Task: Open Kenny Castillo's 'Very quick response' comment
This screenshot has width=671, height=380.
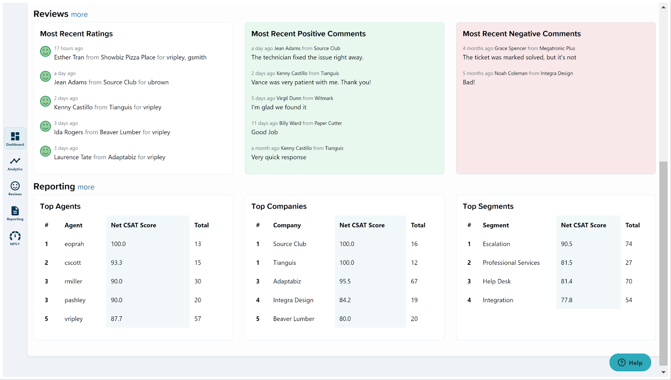Action: tap(297, 153)
